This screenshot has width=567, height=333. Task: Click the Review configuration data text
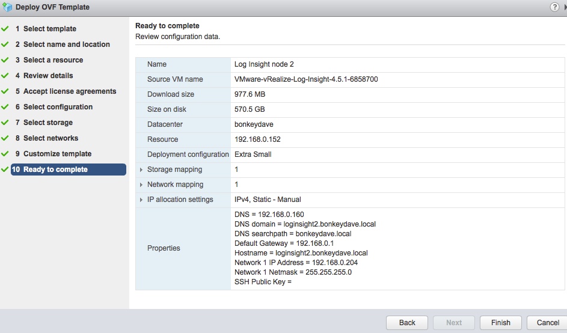coord(177,37)
